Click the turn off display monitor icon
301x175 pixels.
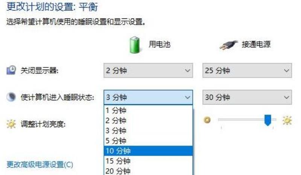(11, 70)
